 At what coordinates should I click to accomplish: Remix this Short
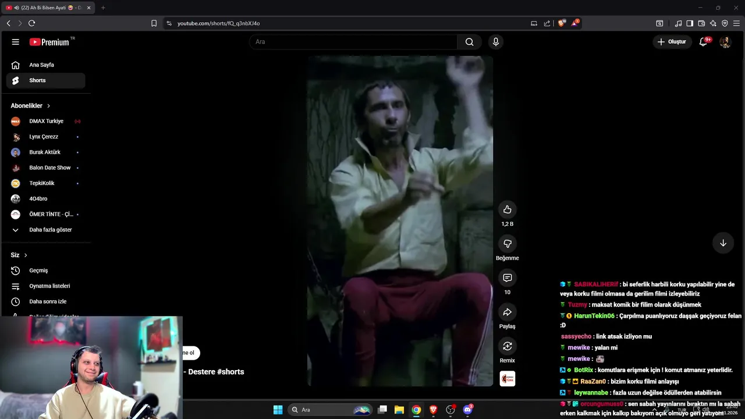pos(508,346)
